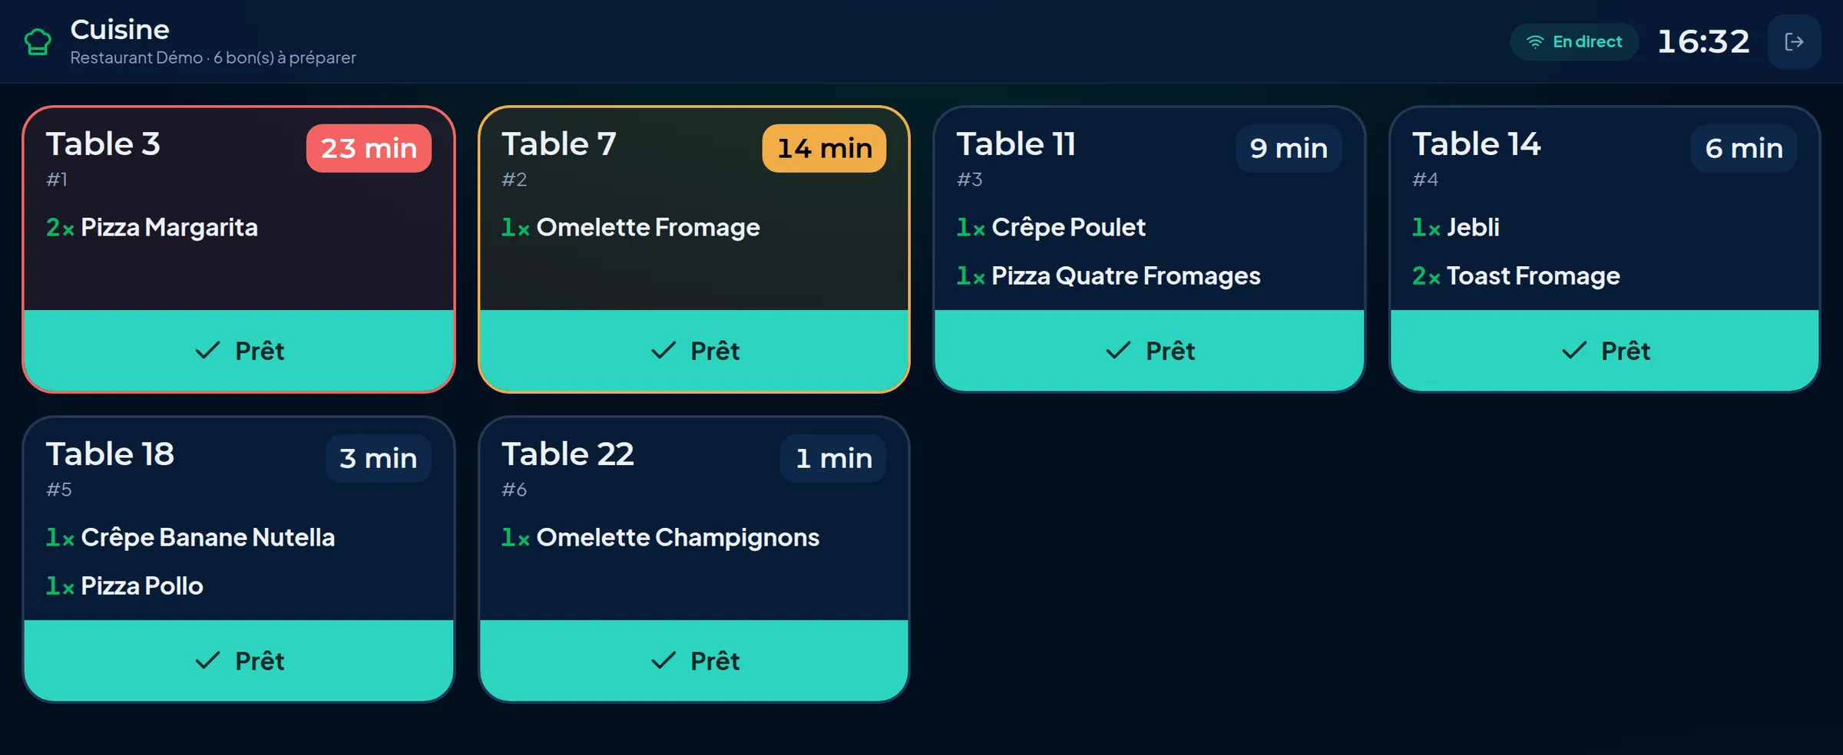
Task: Click the 16:32 clock display
Action: [1703, 41]
